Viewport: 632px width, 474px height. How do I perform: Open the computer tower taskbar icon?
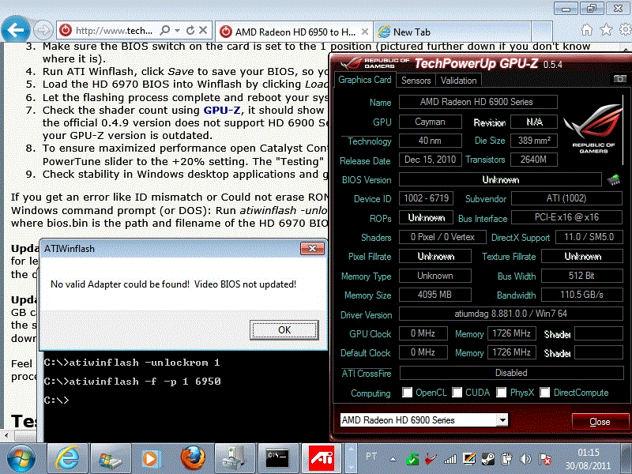pos(235,459)
